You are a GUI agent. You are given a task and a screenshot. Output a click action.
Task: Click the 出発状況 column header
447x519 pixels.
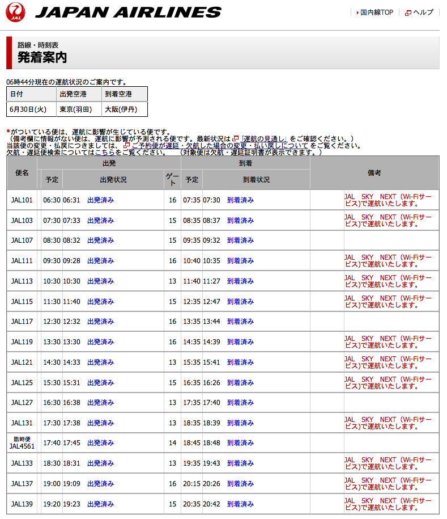(x=113, y=180)
